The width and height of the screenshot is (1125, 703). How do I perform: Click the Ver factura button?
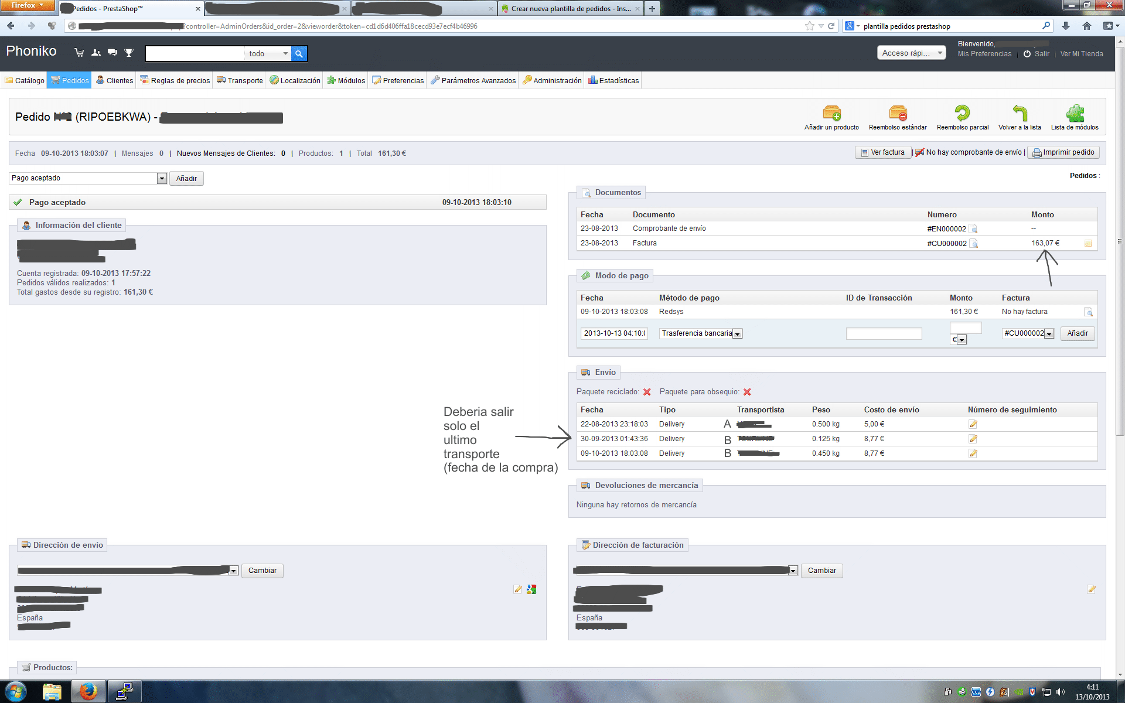tap(883, 152)
